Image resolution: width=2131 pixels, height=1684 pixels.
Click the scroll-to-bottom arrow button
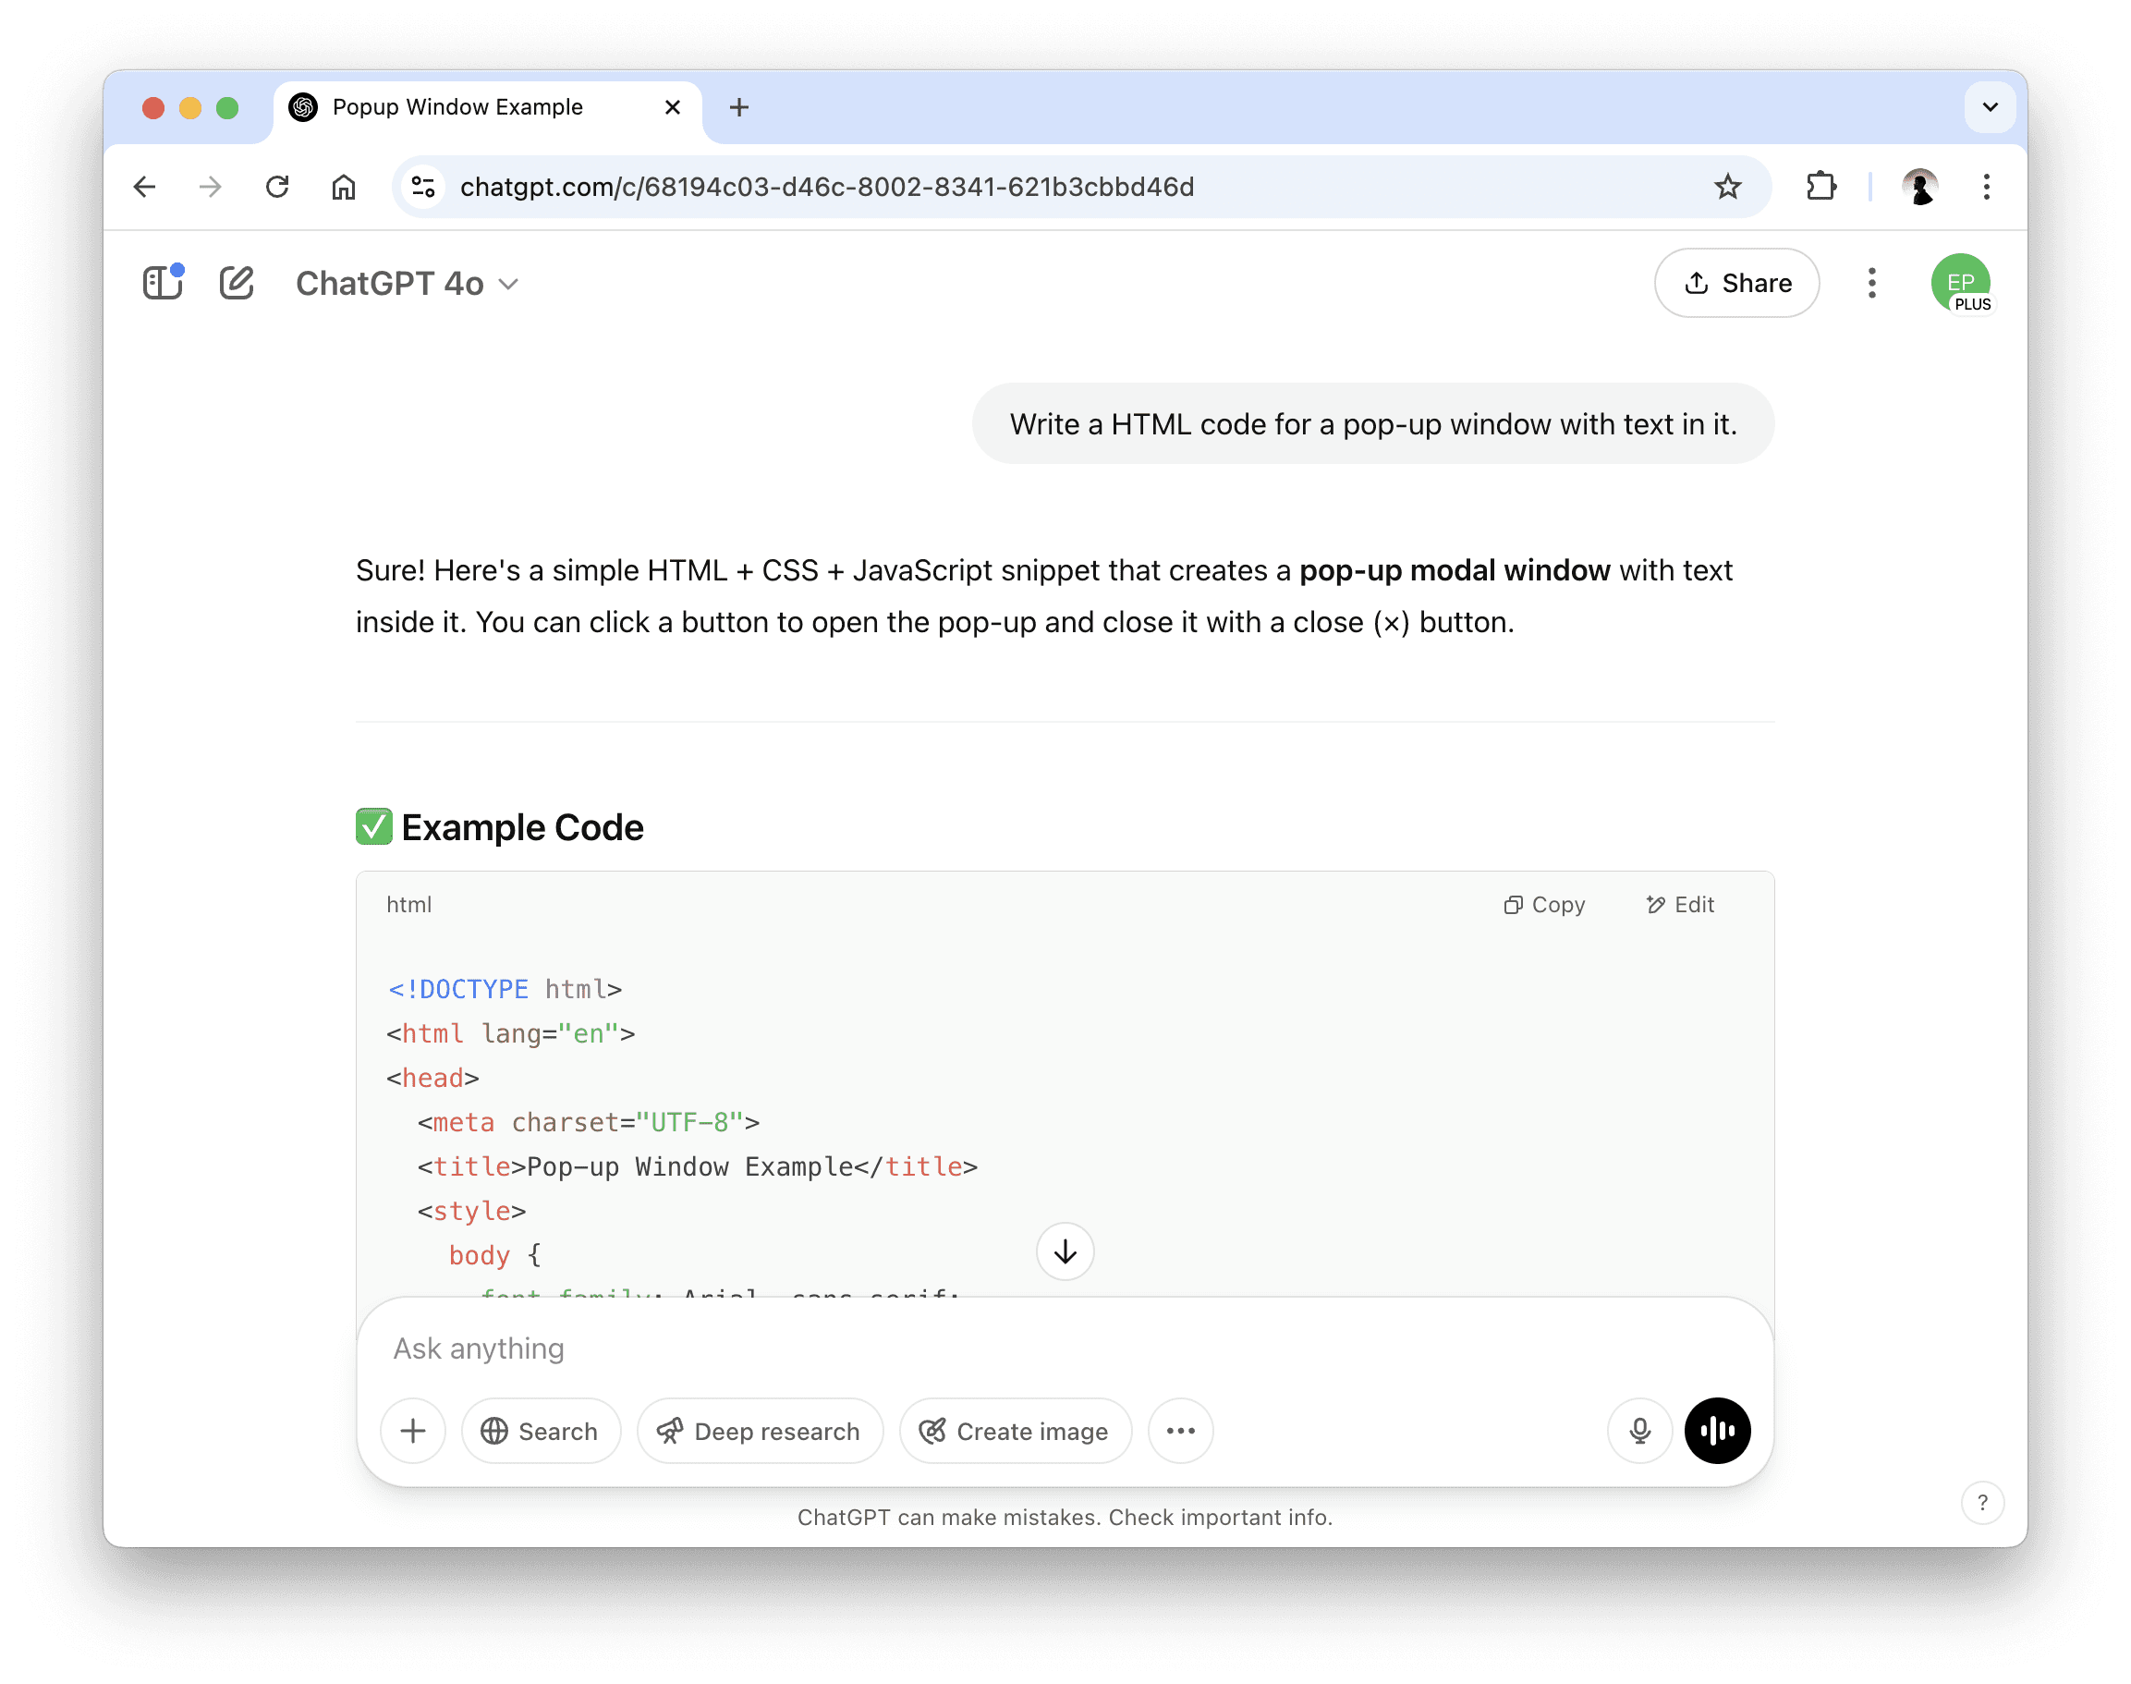(x=1065, y=1251)
